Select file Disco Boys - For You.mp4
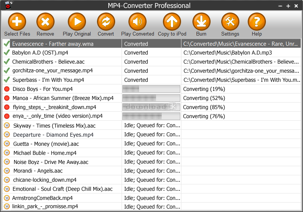 pyautogui.click(x=43, y=89)
